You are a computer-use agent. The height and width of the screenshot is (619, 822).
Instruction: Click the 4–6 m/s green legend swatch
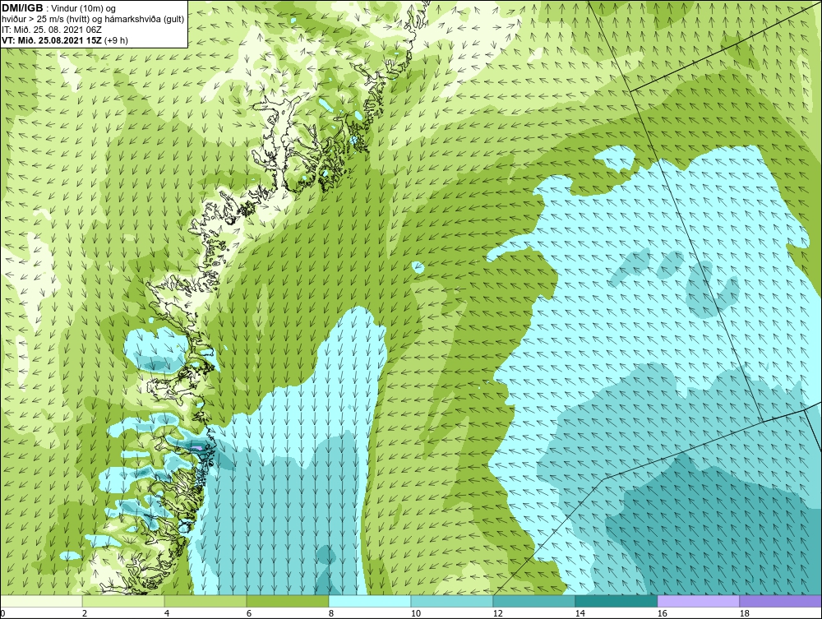pos(205,601)
